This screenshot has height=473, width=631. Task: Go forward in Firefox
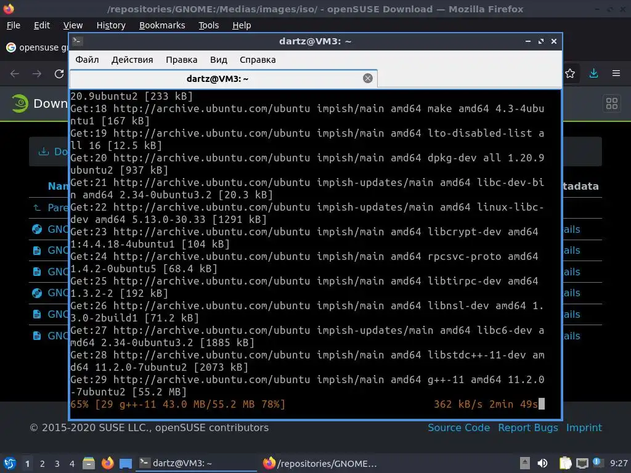coord(36,74)
